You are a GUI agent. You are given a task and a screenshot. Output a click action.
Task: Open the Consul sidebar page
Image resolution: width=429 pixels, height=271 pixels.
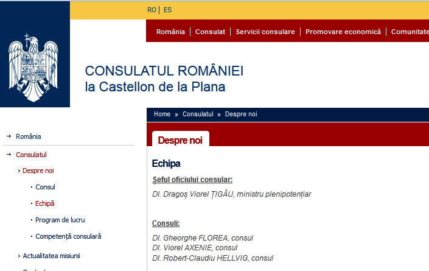(x=45, y=187)
